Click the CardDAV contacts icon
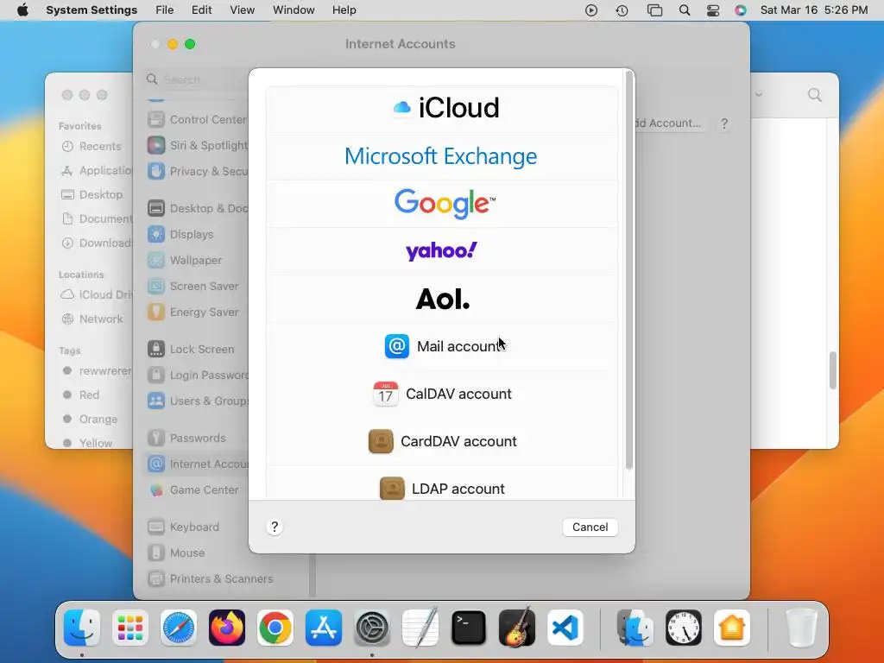This screenshot has width=884, height=663. pyautogui.click(x=381, y=441)
